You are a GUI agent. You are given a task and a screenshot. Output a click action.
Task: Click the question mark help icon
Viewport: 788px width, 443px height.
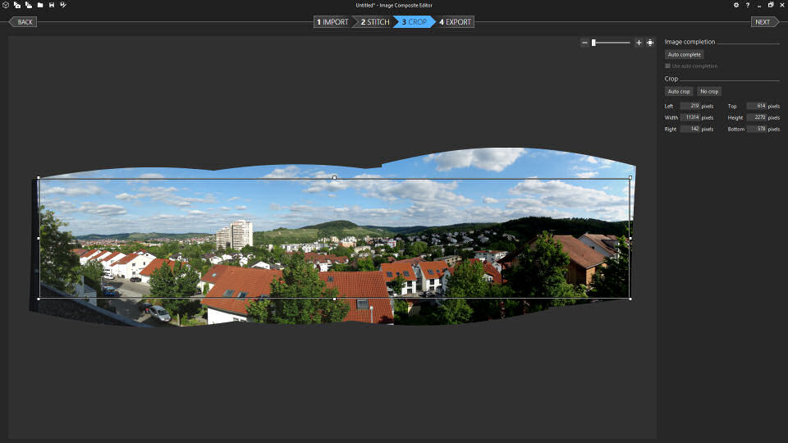click(x=747, y=5)
